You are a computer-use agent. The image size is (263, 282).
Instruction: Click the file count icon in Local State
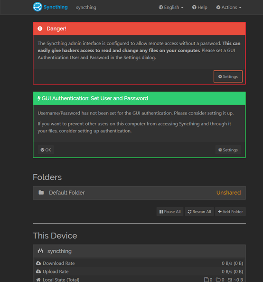pyautogui.click(x=207, y=280)
